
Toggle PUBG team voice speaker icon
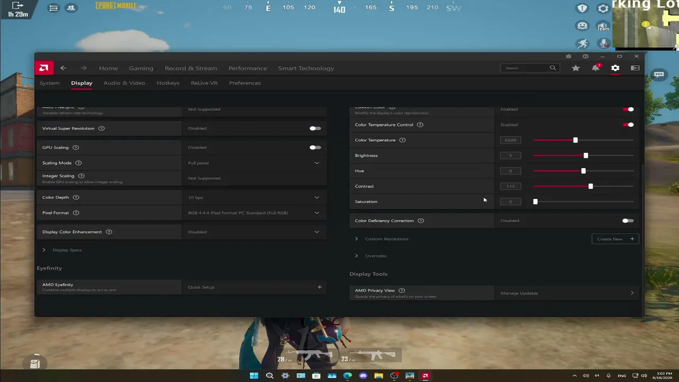(603, 25)
